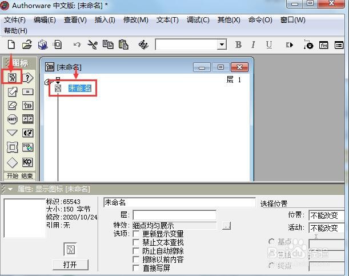349x276 pixels.
Task: Expand the text style dropdown
Action: point(222,45)
